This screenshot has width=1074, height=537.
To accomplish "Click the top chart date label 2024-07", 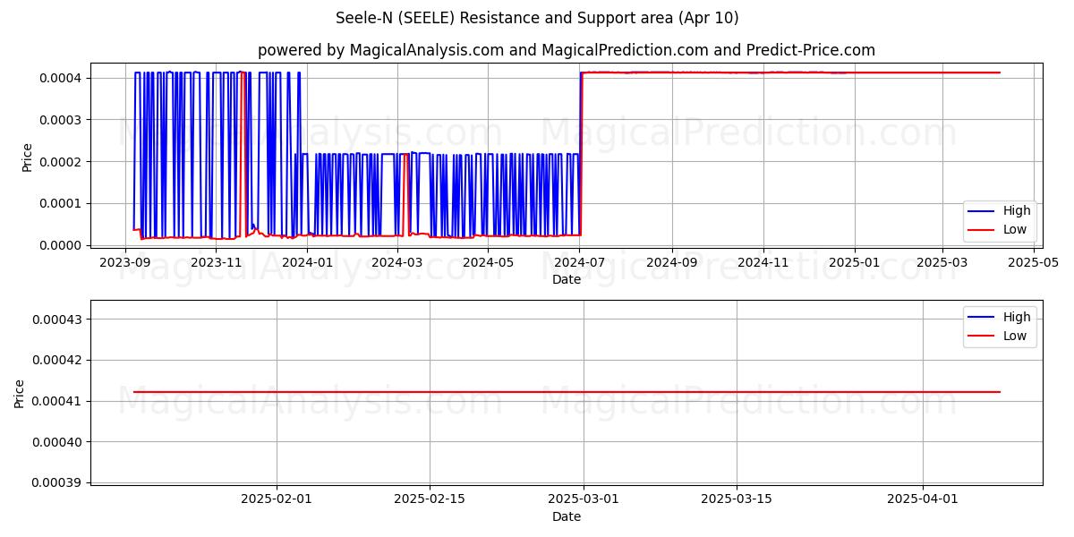I will [580, 263].
